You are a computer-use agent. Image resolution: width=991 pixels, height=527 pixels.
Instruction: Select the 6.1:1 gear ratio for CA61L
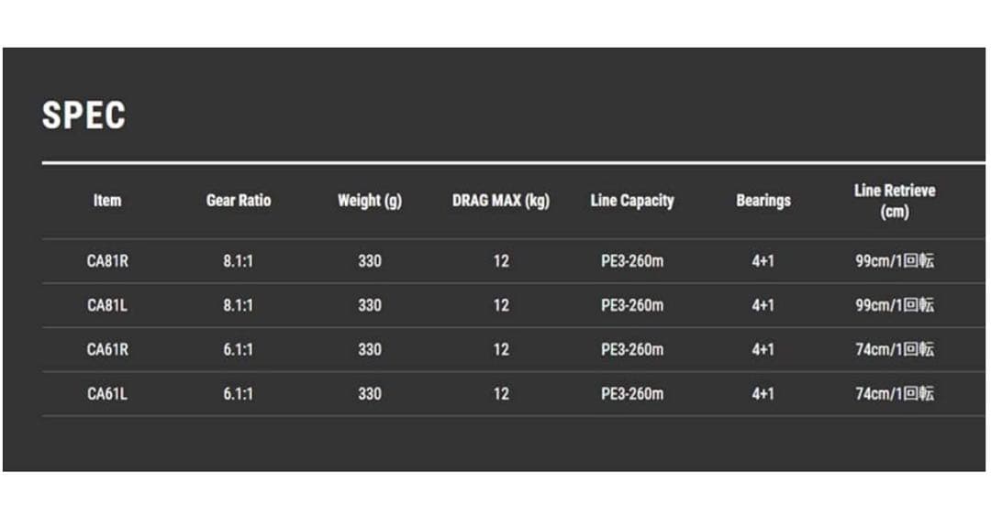pos(239,393)
